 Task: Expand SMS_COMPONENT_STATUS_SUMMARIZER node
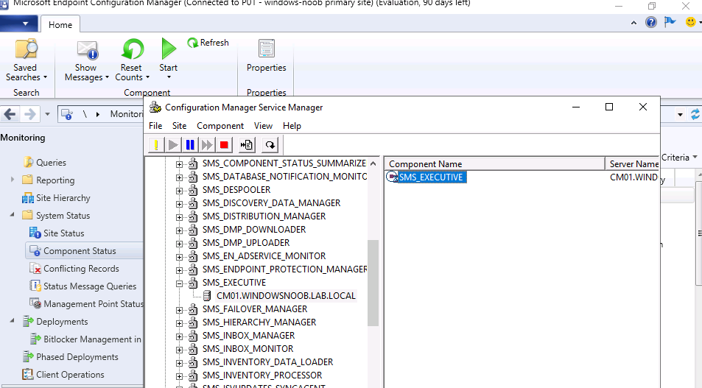(179, 164)
